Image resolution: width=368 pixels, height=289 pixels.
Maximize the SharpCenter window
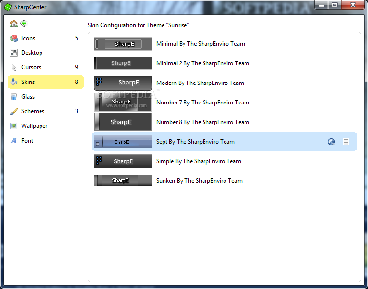335,5
